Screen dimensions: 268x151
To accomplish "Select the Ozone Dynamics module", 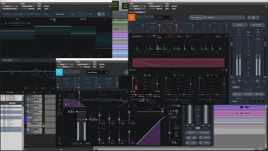I will coord(87,83).
